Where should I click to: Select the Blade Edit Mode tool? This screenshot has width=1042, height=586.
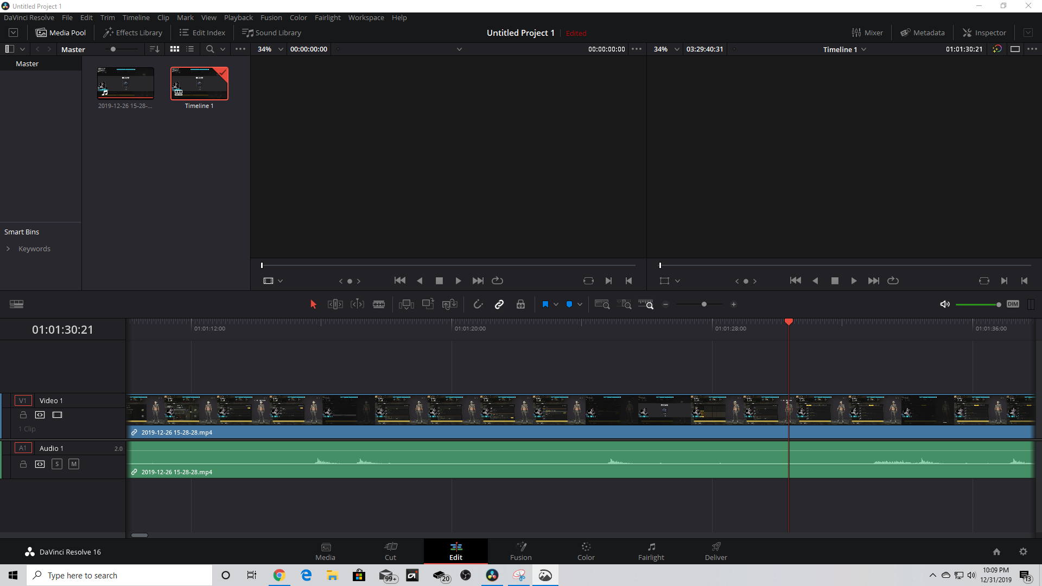pyautogui.click(x=379, y=304)
